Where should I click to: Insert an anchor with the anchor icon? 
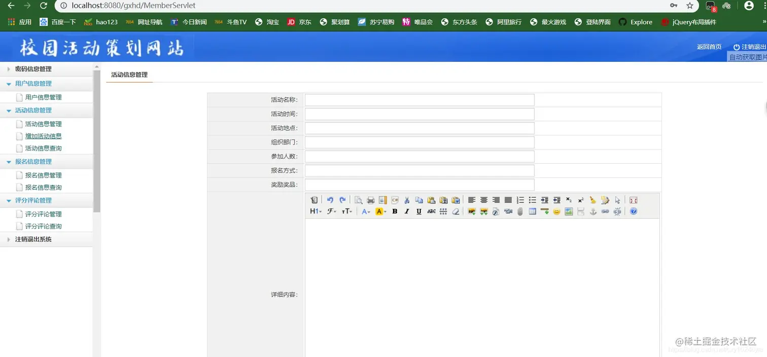[593, 211]
